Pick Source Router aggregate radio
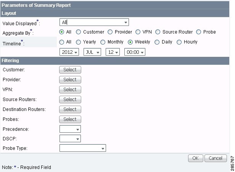This screenshot has width=235, height=172. coord(158,32)
